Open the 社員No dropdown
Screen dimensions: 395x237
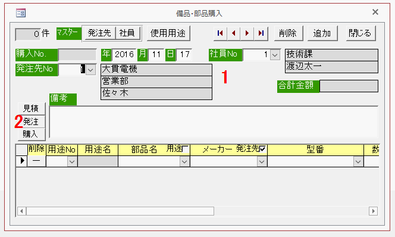point(275,55)
